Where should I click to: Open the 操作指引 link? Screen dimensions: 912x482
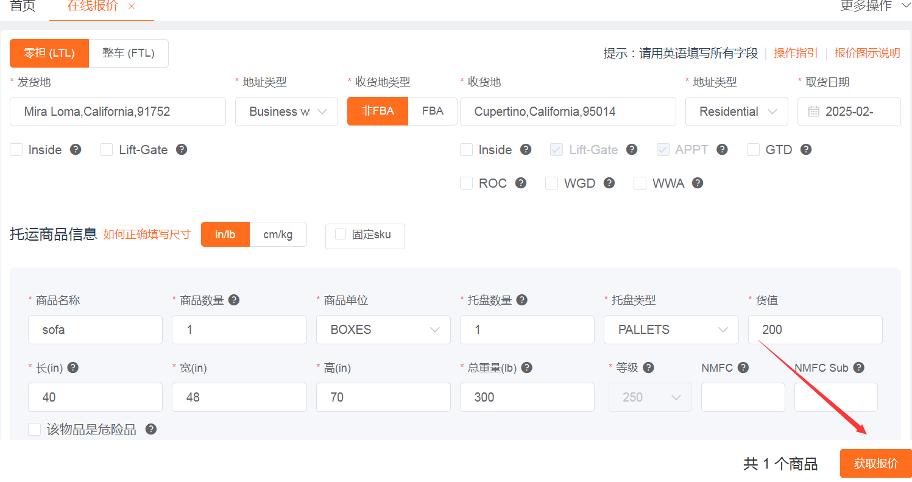[x=795, y=53]
